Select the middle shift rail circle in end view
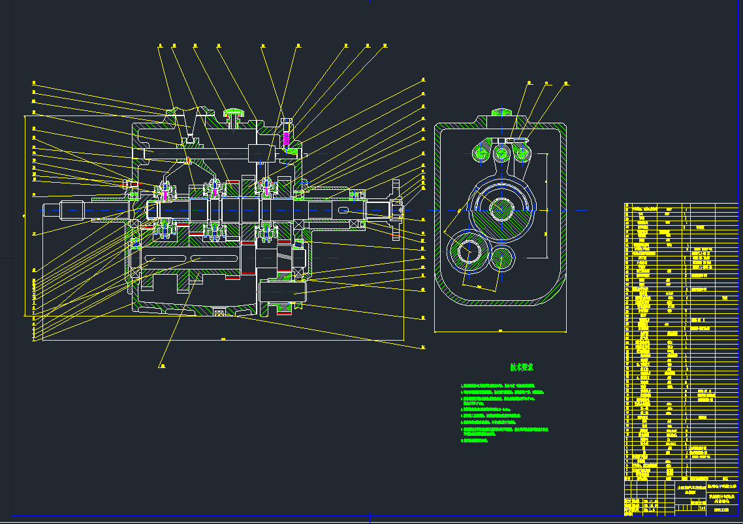This screenshot has height=524, width=743. (501, 153)
